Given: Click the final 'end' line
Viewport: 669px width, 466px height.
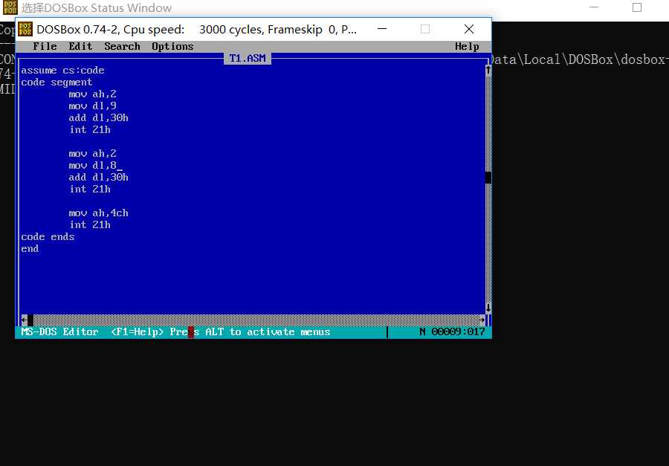Looking at the screenshot, I should point(30,249).
